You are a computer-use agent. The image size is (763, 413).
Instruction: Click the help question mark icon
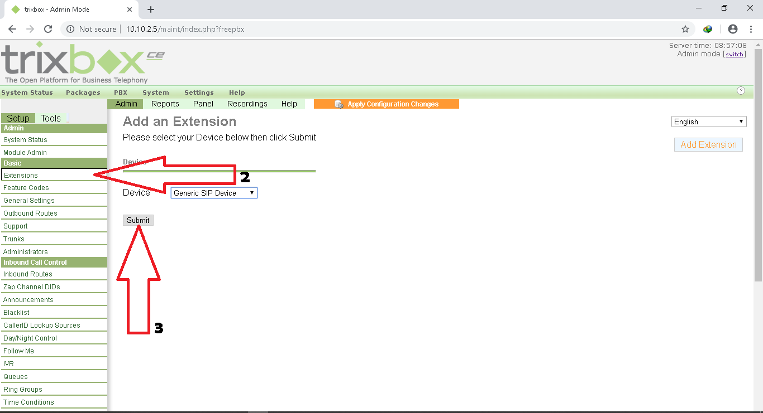741,91
